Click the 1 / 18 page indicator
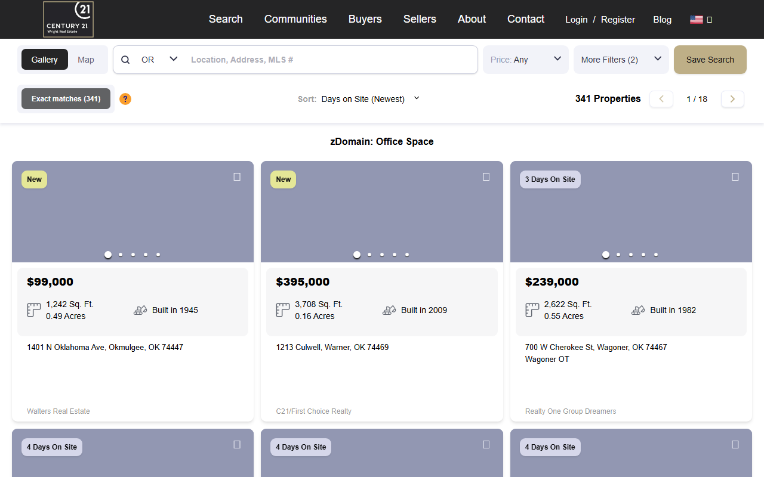764x477 pixels. tap(697, 99)
